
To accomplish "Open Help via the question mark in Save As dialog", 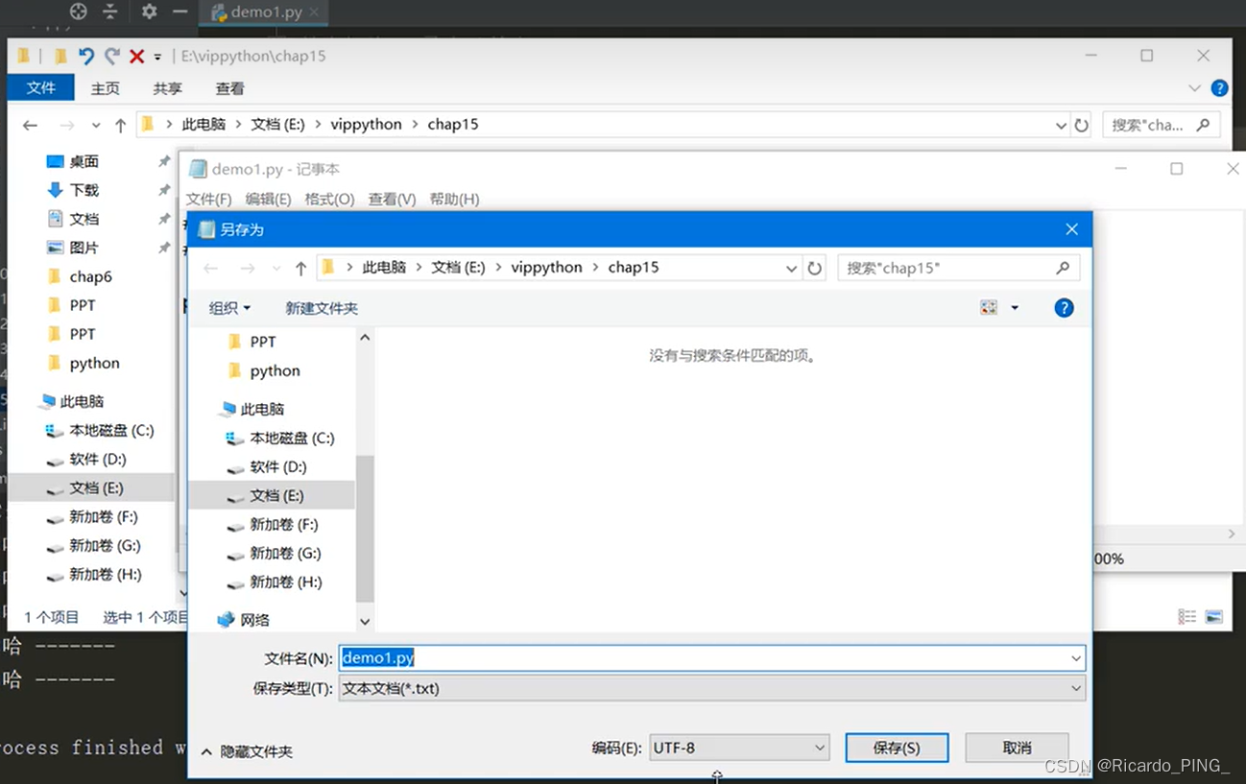I will (x=1065, y=307).
